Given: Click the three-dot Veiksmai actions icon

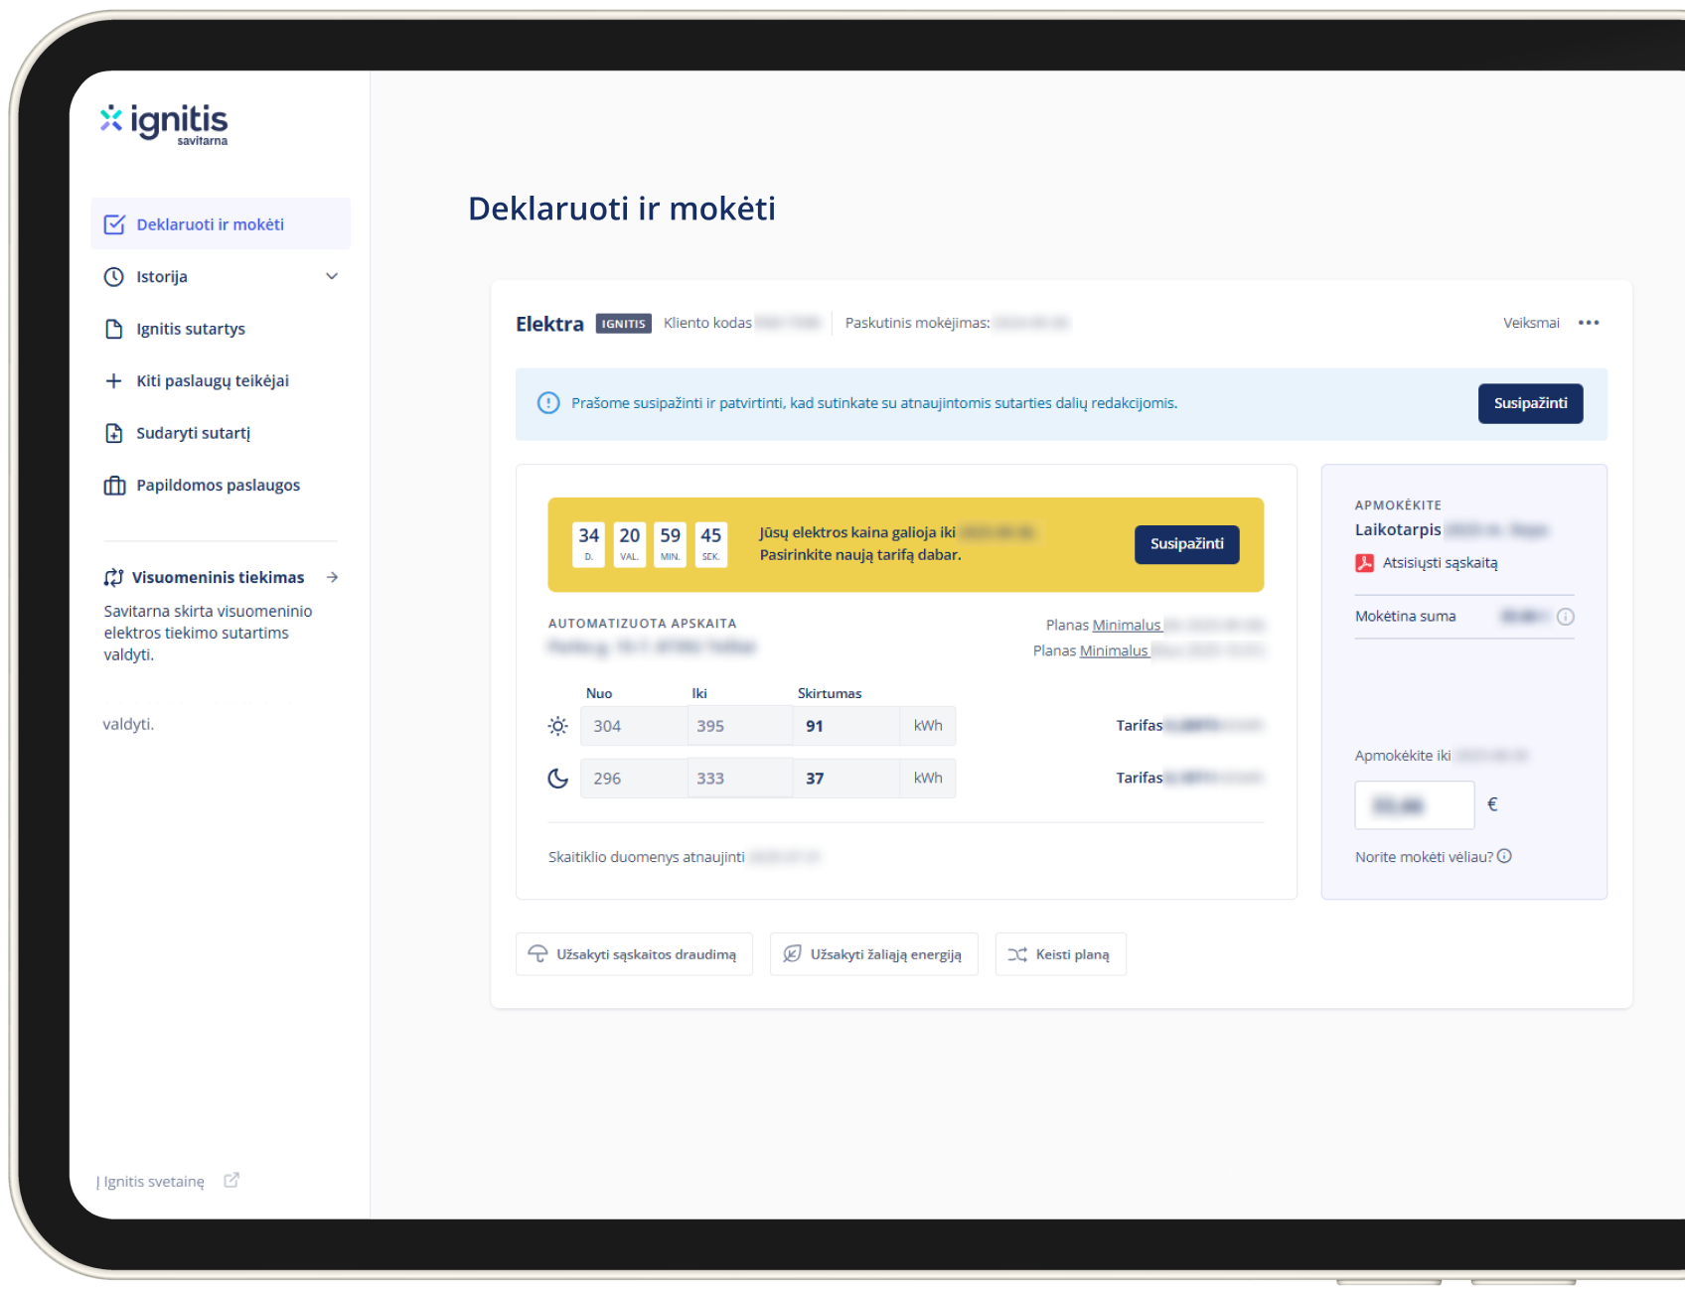Looking at the screenshot, I should click(x=1589, y=323).
